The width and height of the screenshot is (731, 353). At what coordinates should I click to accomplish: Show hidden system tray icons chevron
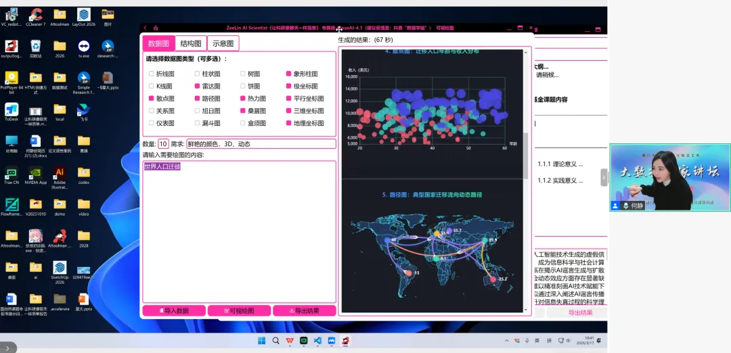(507, 341)
